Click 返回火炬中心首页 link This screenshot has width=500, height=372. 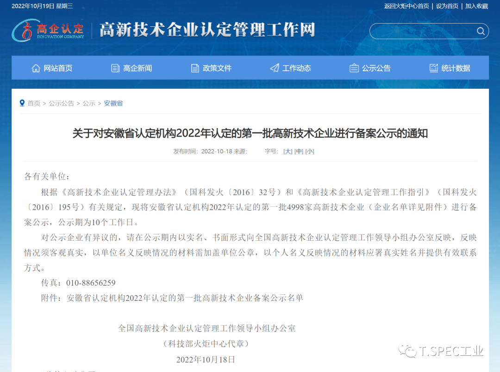pos(406,6)
